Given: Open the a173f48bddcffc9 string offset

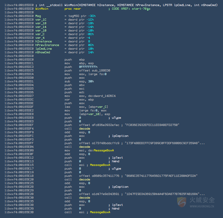Looking at the screenshot, I should 105,143.
